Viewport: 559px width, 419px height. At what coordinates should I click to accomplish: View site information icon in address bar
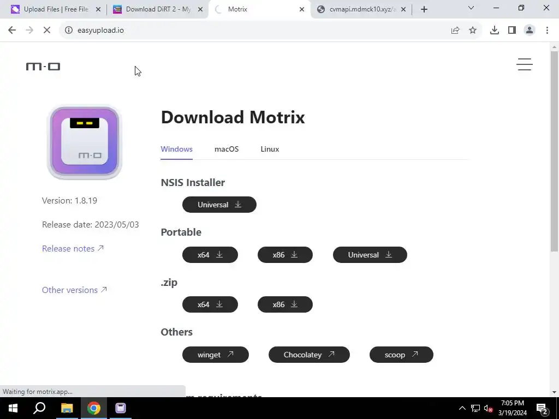click(x=68, y=30)
